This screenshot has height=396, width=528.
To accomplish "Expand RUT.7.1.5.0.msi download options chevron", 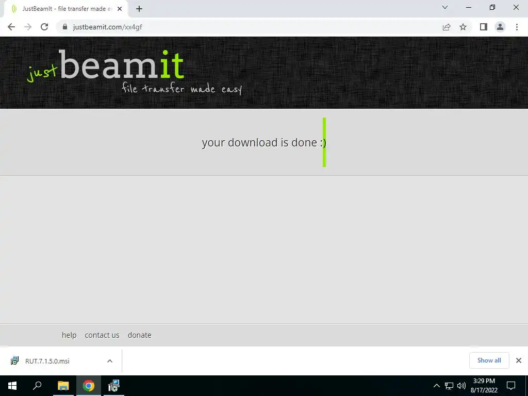I will coord(110,361).
